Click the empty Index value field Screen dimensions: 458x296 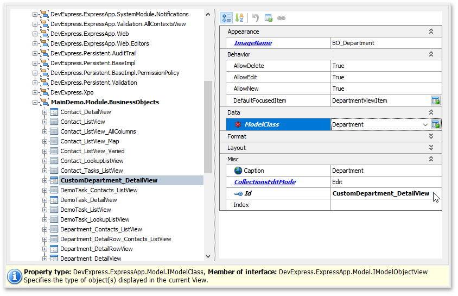pos(385,205)
